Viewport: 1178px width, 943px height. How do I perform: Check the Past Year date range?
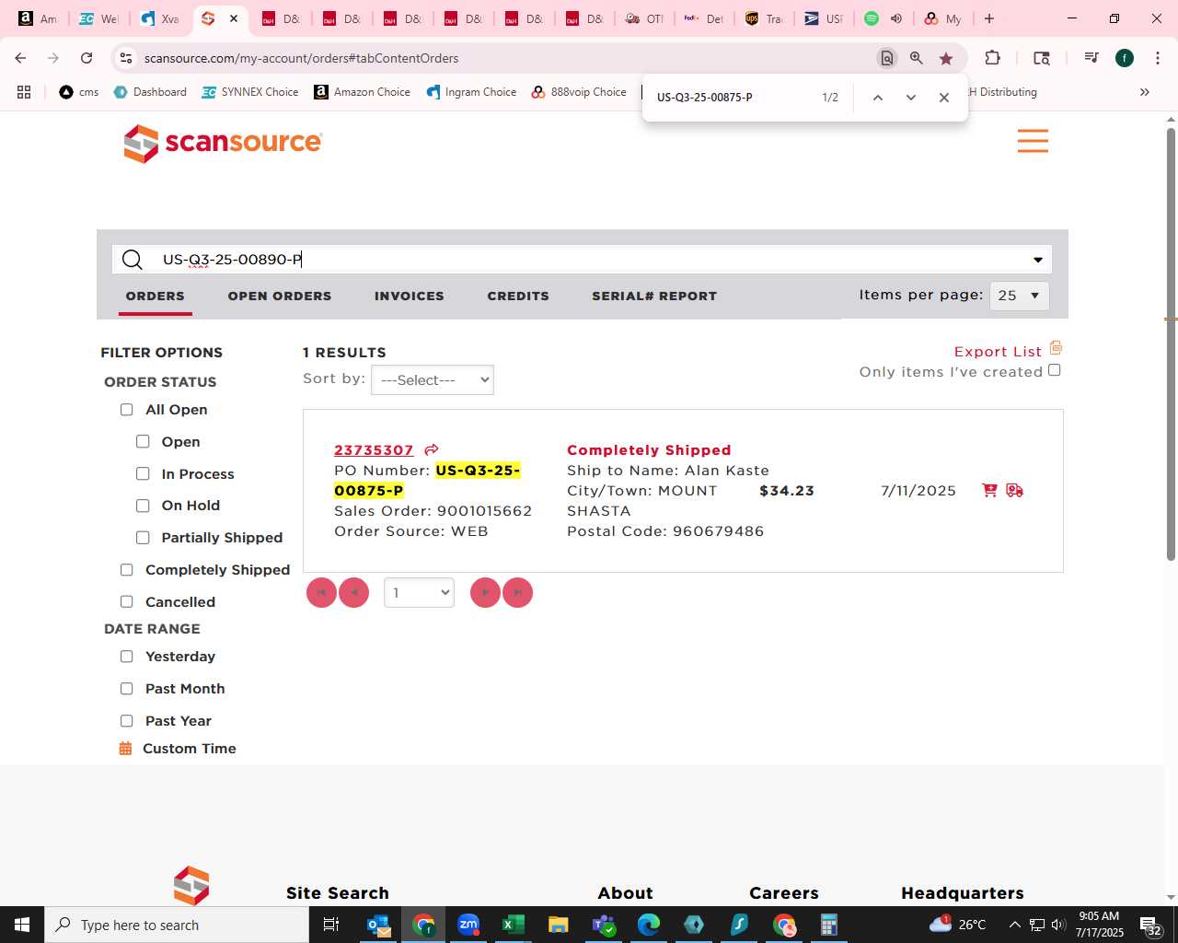[127, 721]
